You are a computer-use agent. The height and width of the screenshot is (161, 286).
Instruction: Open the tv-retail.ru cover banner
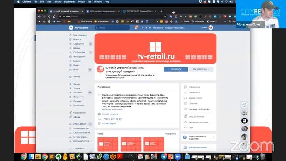(x=156, y=48)
